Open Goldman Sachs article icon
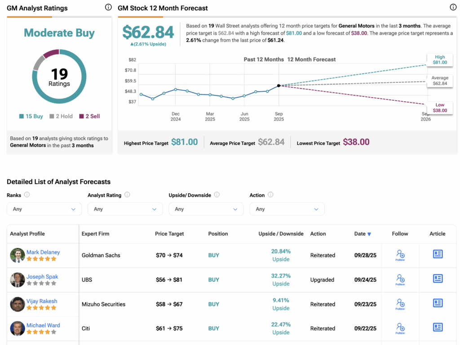Screen dimensions: 460x345 point(438,254)
